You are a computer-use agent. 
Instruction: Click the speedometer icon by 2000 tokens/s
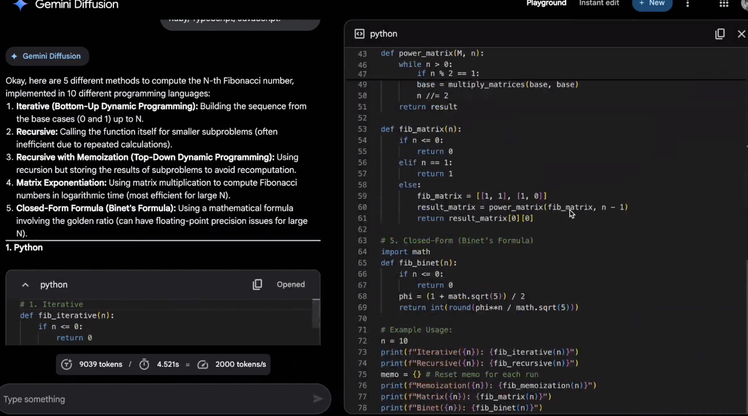(203, 364)
